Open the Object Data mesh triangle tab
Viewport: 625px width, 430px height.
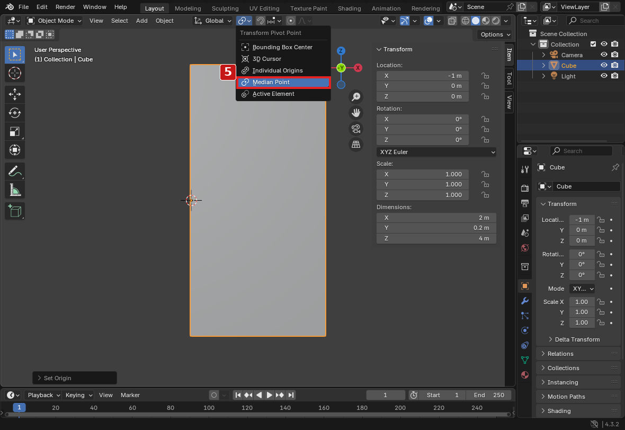[525, 360]
